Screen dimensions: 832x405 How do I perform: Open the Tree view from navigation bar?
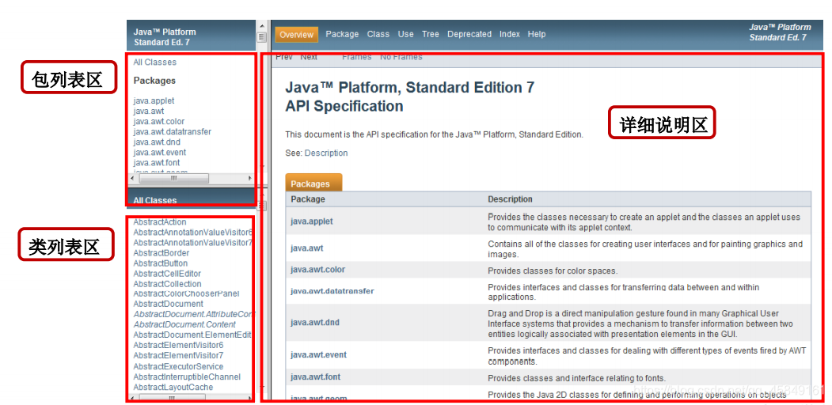coord(431,34)
